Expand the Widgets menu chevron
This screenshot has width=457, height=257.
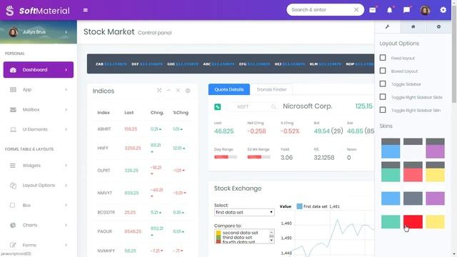pos(66,166)
